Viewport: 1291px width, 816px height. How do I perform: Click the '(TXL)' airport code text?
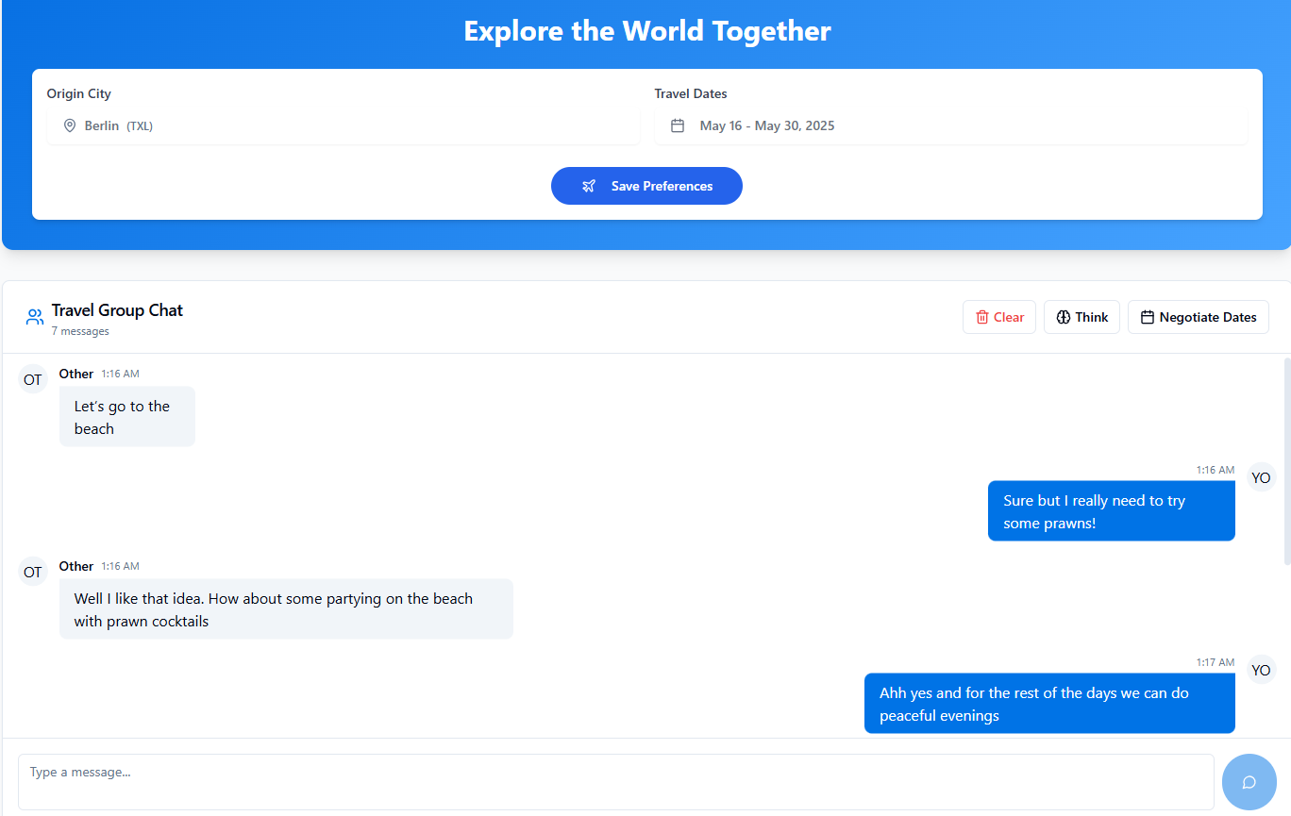click(x=140, y=125)
